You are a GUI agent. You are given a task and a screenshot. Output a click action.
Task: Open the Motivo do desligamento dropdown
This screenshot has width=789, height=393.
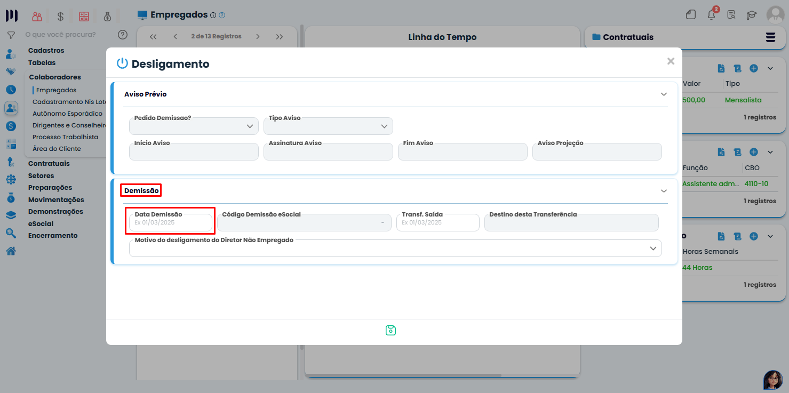653,248
